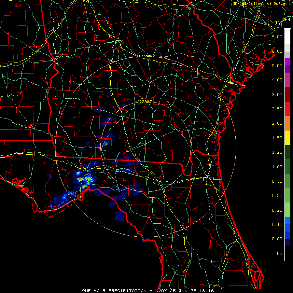Screen dimensions: 293x293
Task: Click the '50 NMI' range ring label
Action: click(146, 101)
